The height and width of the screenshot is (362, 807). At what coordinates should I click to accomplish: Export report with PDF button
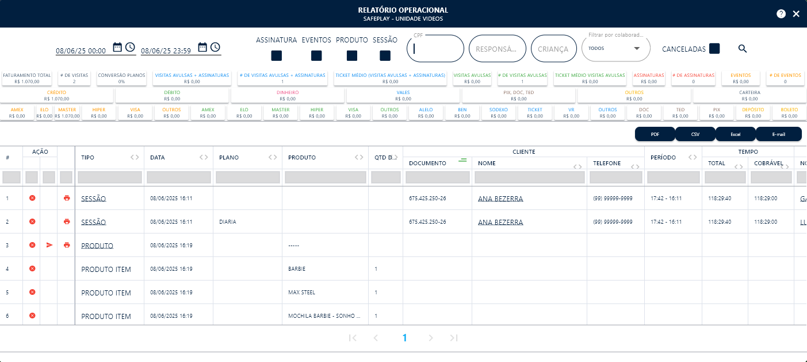coord(655,134)
